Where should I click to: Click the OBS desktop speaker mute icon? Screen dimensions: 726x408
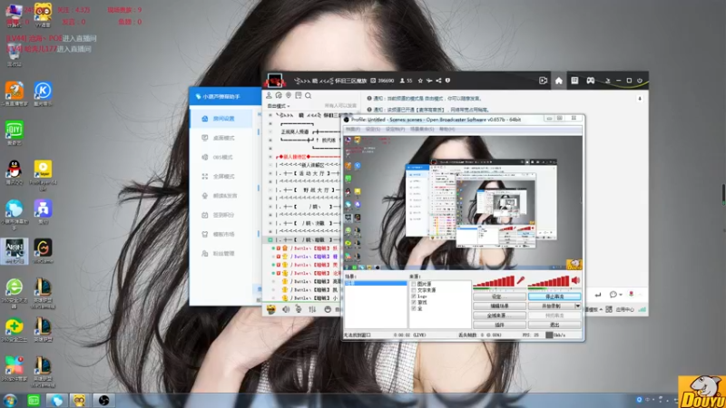click(x=576, y=280)
